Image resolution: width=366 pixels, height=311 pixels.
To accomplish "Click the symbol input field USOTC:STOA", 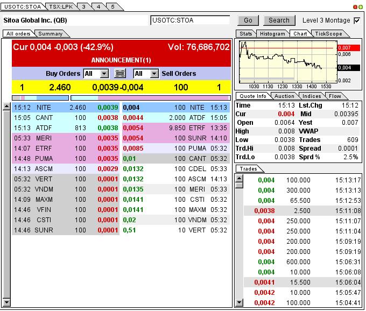I will tap(190, 20).
